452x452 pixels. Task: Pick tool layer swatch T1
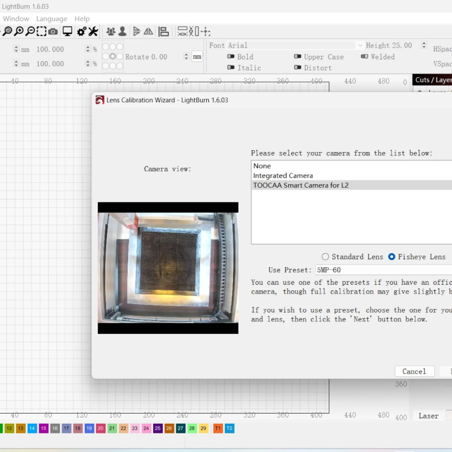tap(218, 428)
